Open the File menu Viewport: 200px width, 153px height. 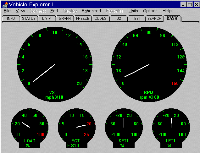point(7,11)
